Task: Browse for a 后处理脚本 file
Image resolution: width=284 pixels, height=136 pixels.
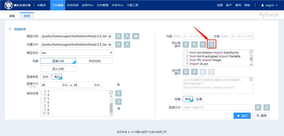Action: (x=194, y=72)
